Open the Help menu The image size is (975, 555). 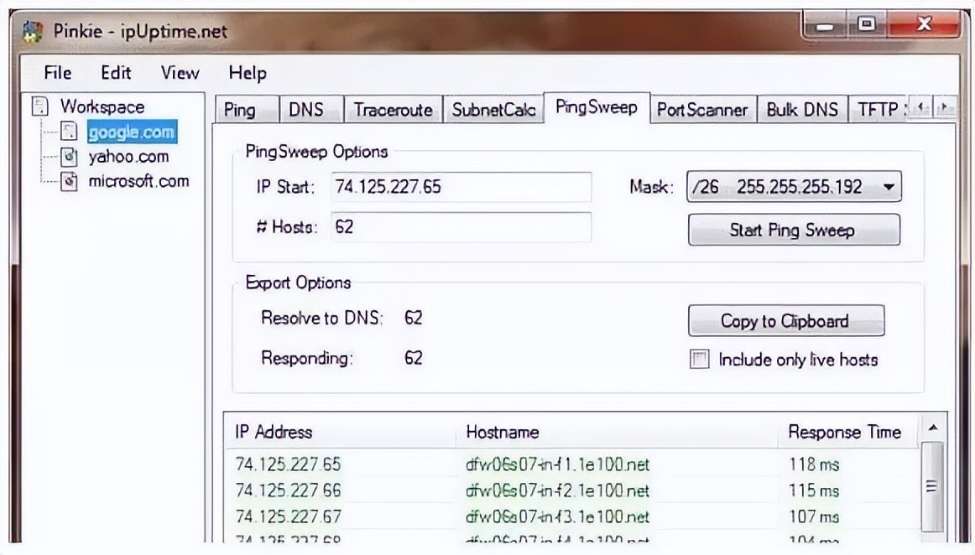[248, 73]
